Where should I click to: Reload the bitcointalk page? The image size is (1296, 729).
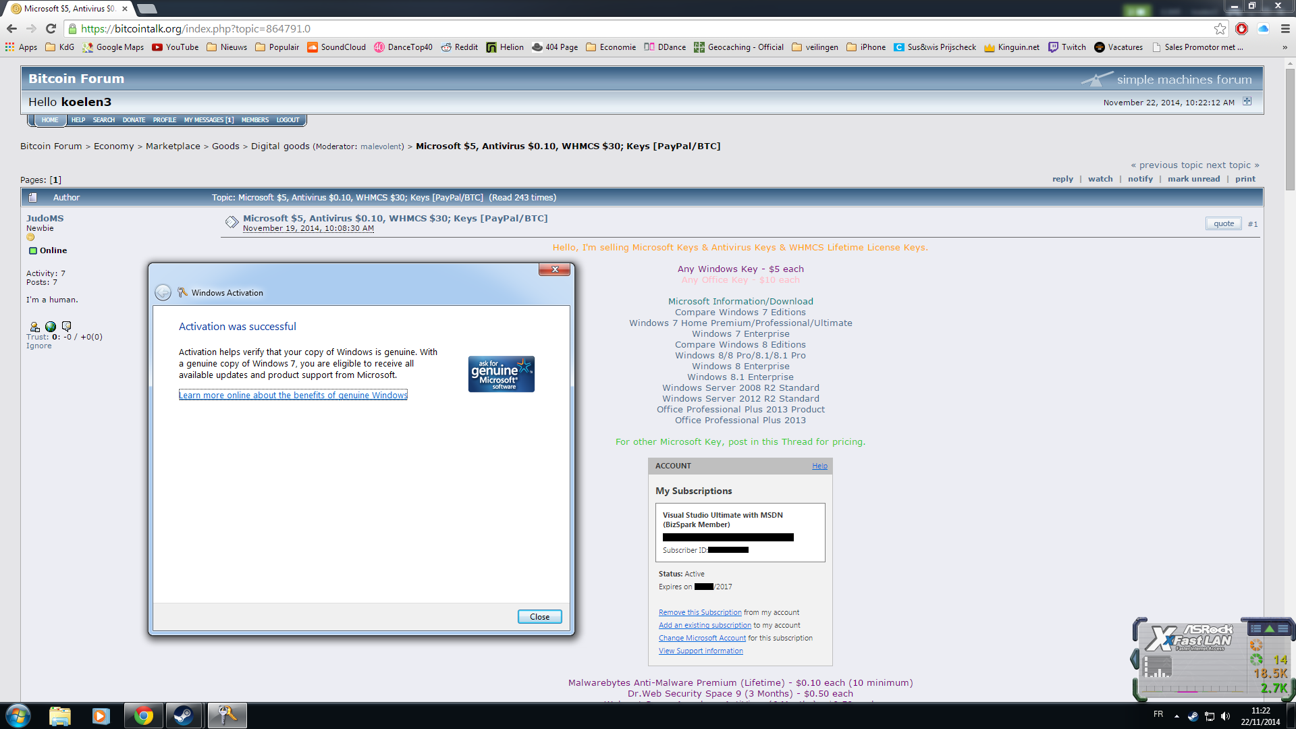[x=51, y=28]
